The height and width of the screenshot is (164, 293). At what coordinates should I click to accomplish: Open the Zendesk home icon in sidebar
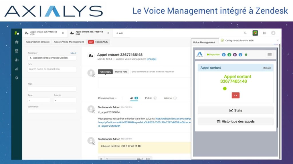[x=17, y=42]
